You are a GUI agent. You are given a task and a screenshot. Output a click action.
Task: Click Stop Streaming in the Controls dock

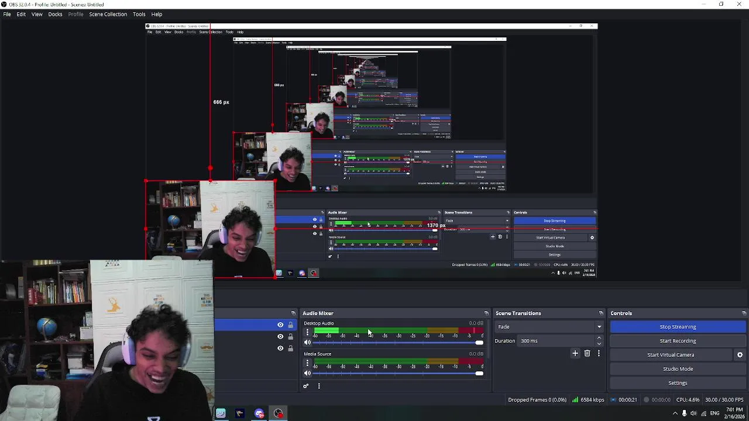678,327
